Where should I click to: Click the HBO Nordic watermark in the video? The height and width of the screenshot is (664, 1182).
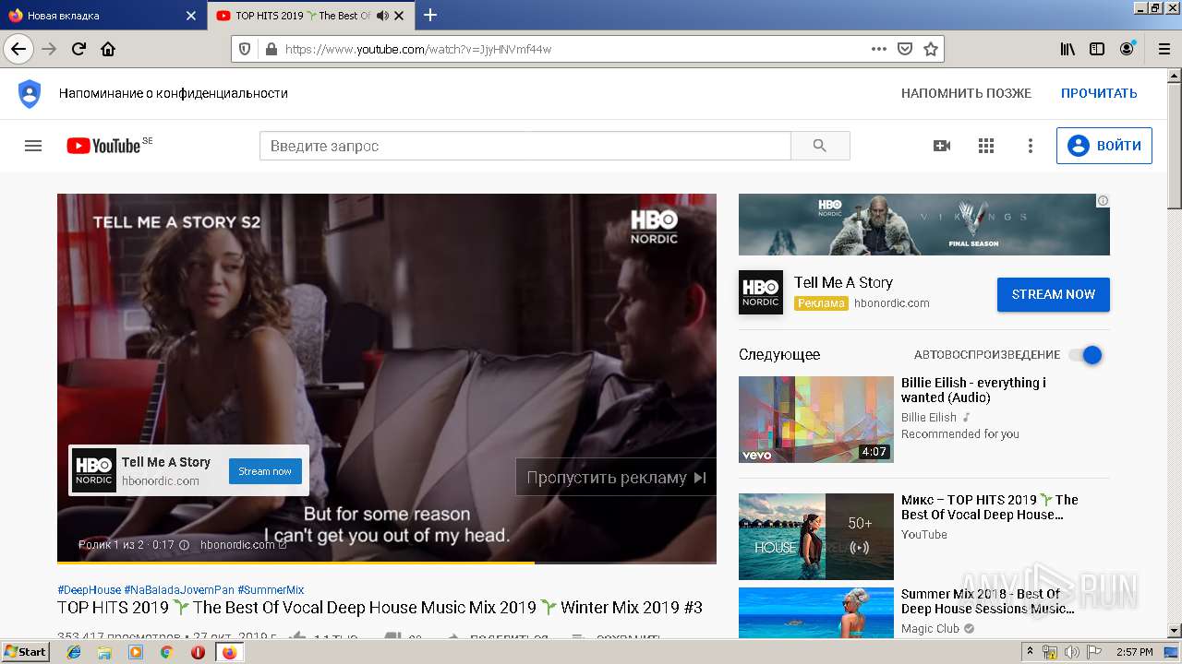pos(655,226)
